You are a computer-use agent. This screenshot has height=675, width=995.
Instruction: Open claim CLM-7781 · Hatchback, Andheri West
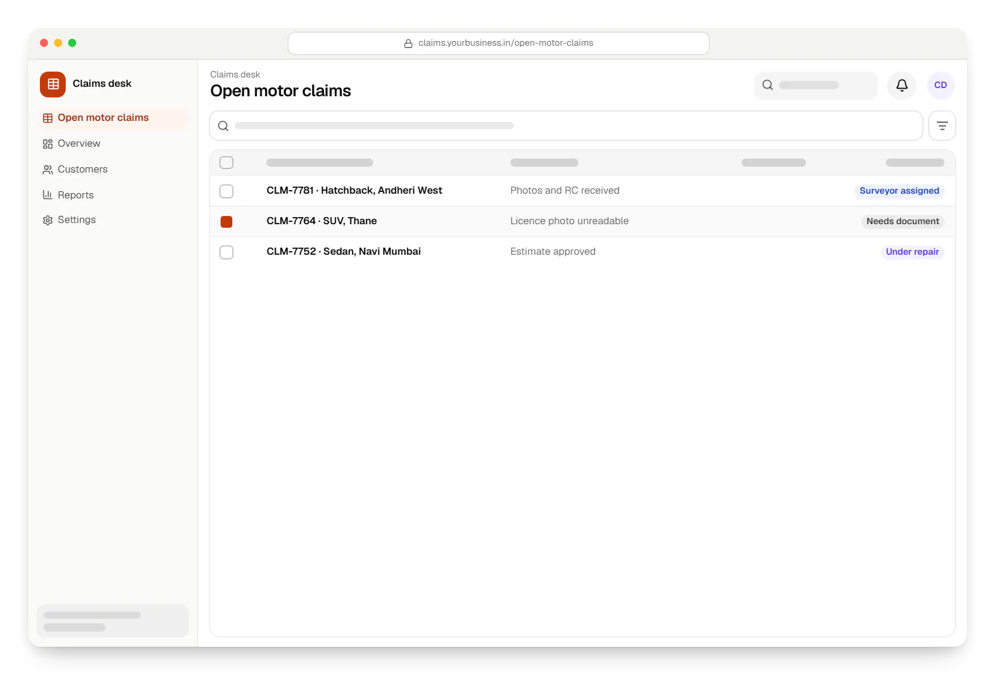coord(354,190)
